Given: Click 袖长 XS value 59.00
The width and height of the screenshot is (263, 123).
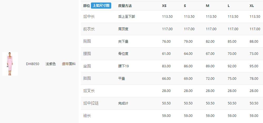Looking at the screenshot, I should point(166,116).
